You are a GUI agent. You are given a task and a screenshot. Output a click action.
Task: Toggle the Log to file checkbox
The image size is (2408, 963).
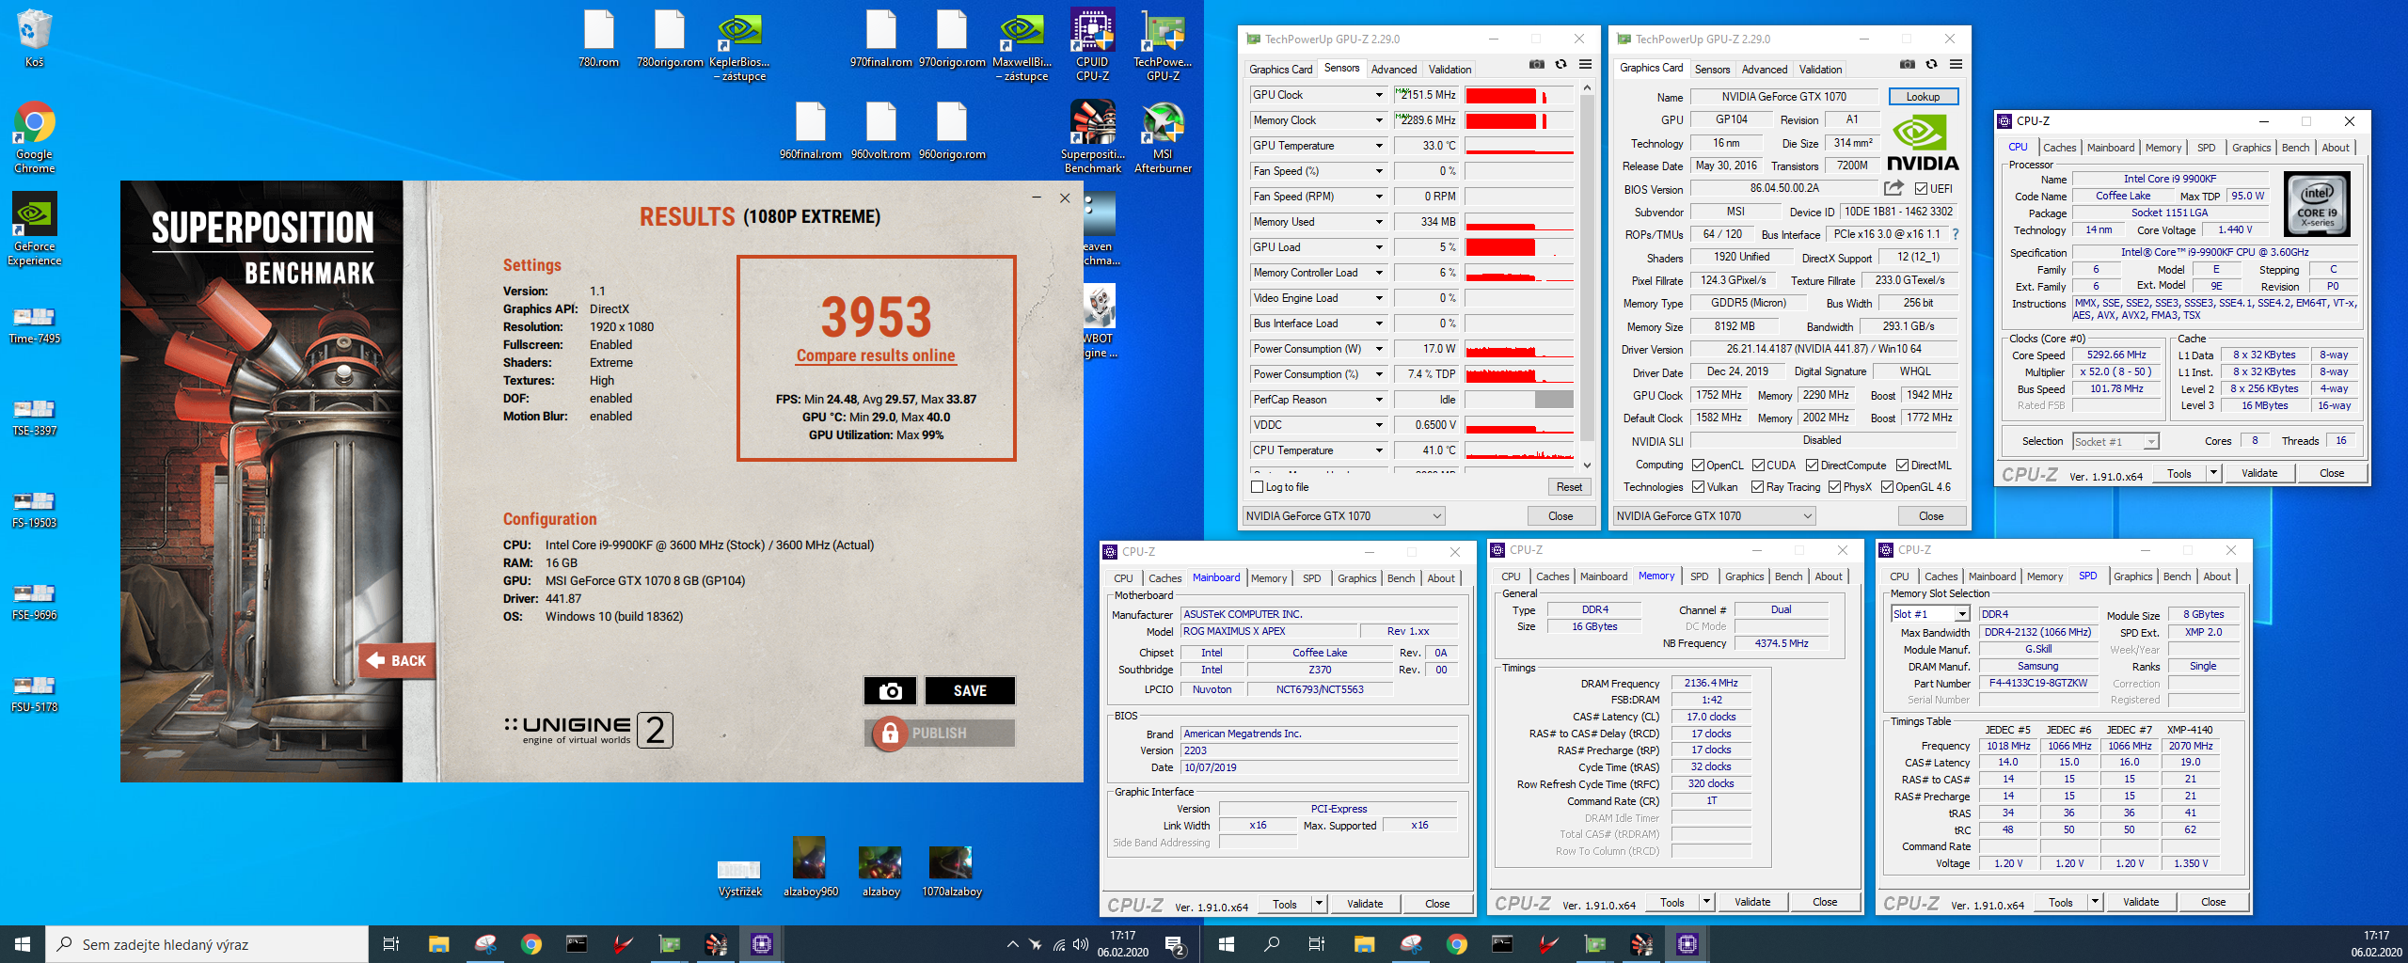coord(1258,487)
